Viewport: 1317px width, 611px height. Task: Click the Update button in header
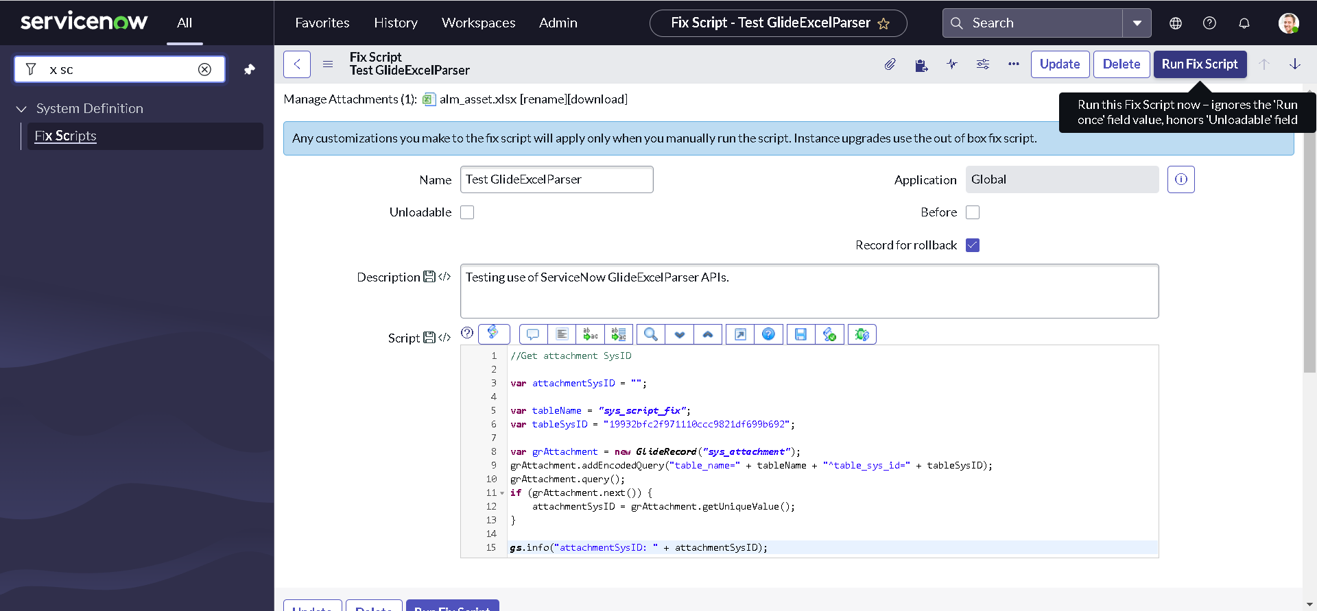point(1060,64)
